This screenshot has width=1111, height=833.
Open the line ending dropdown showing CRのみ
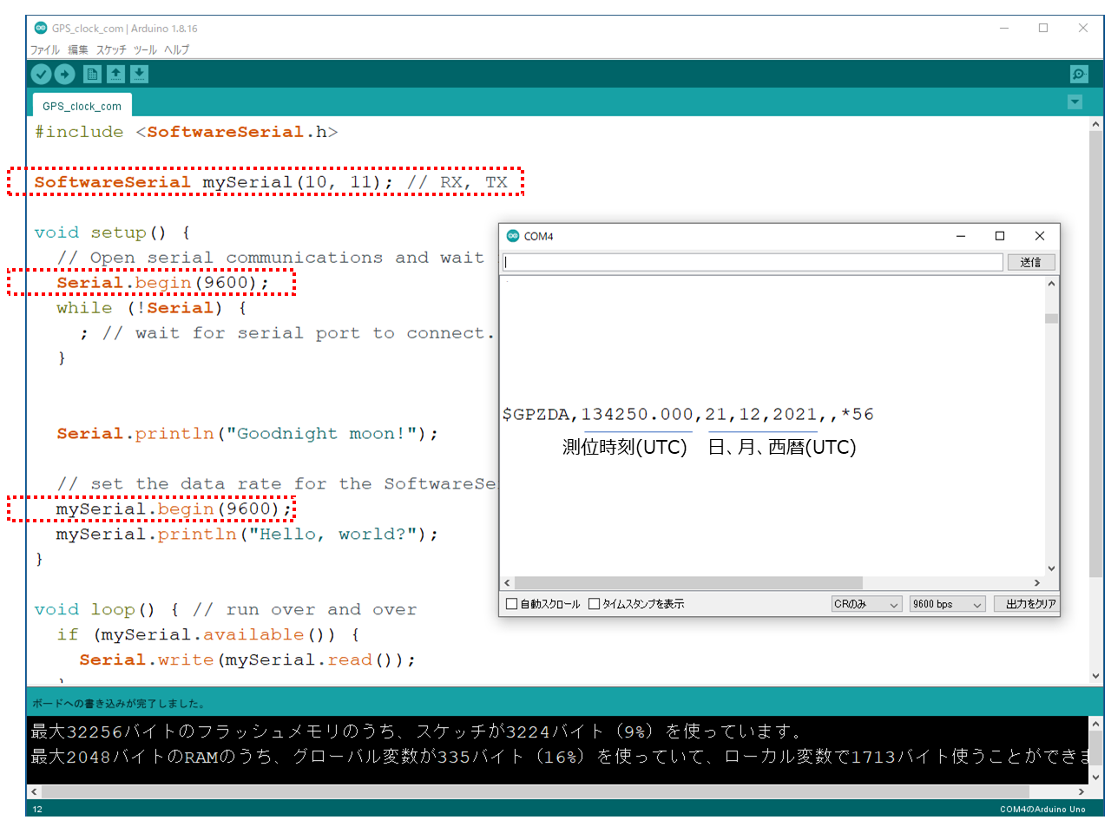point(865,603)
